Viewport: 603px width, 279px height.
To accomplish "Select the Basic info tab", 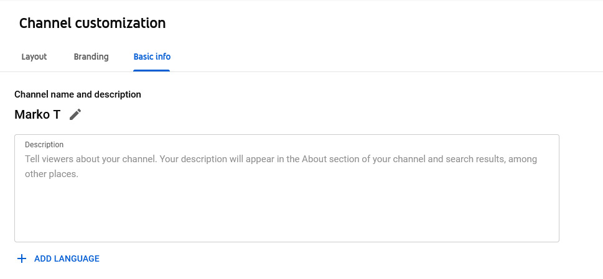I will click(x=152, y=57).
